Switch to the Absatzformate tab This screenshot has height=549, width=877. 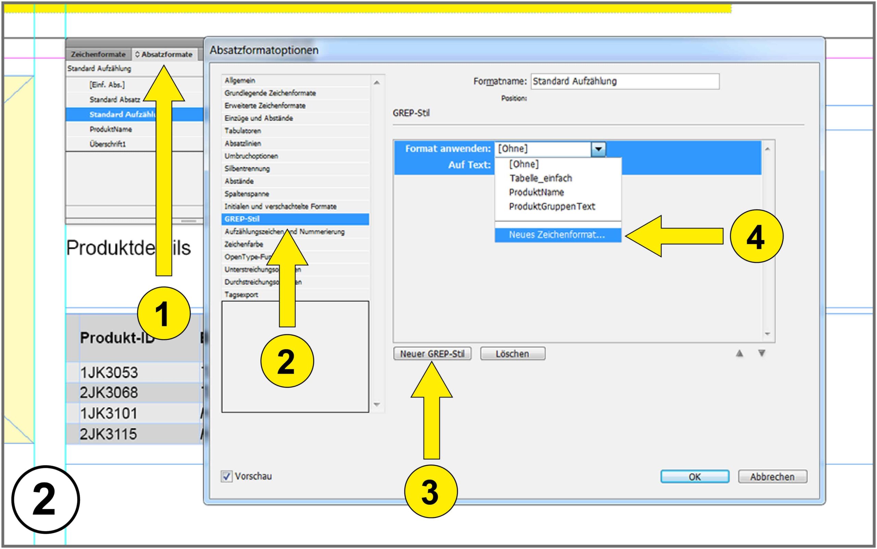[164, 54]
